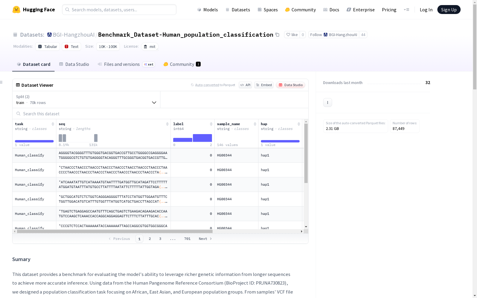This screenshot has height=298, width=477.
Task: Click the follower count 44
Action: (x=363, y=35)
